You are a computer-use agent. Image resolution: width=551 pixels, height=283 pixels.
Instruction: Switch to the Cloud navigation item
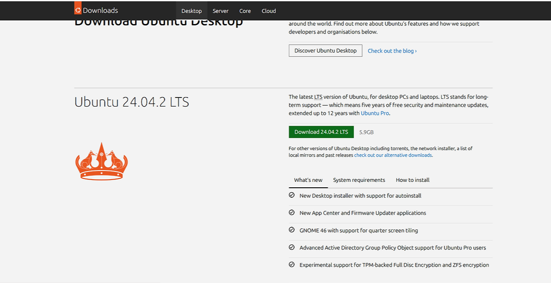tap(268, 11)
